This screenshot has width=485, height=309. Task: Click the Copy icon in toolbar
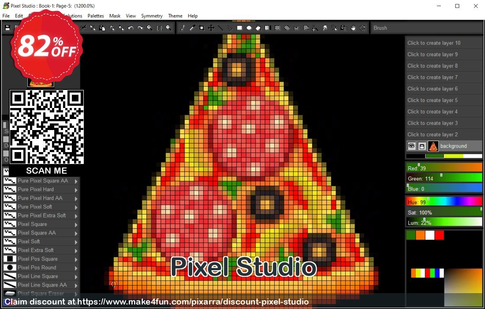pyautogui.click(x=93, y=28)
